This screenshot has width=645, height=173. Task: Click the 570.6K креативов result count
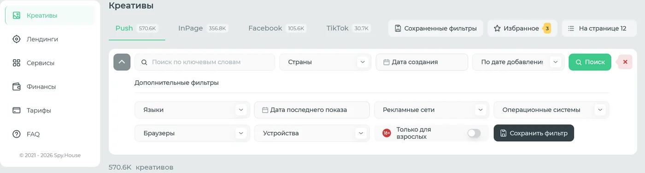(x=141, y=167)
